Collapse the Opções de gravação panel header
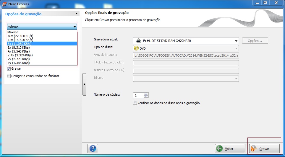 [42, 14]
